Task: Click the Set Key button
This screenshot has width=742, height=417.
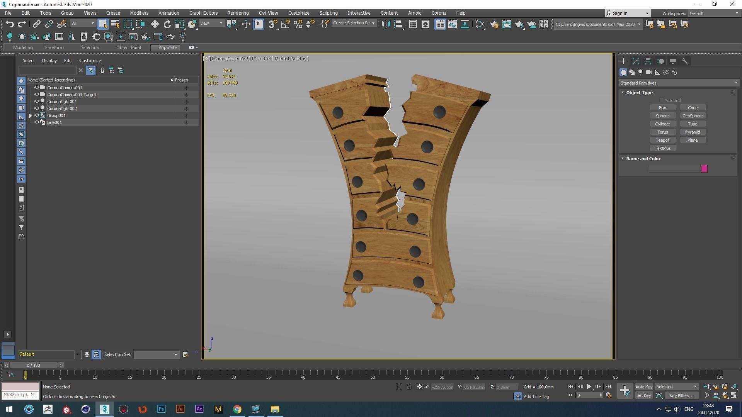Action: [644, 395]
